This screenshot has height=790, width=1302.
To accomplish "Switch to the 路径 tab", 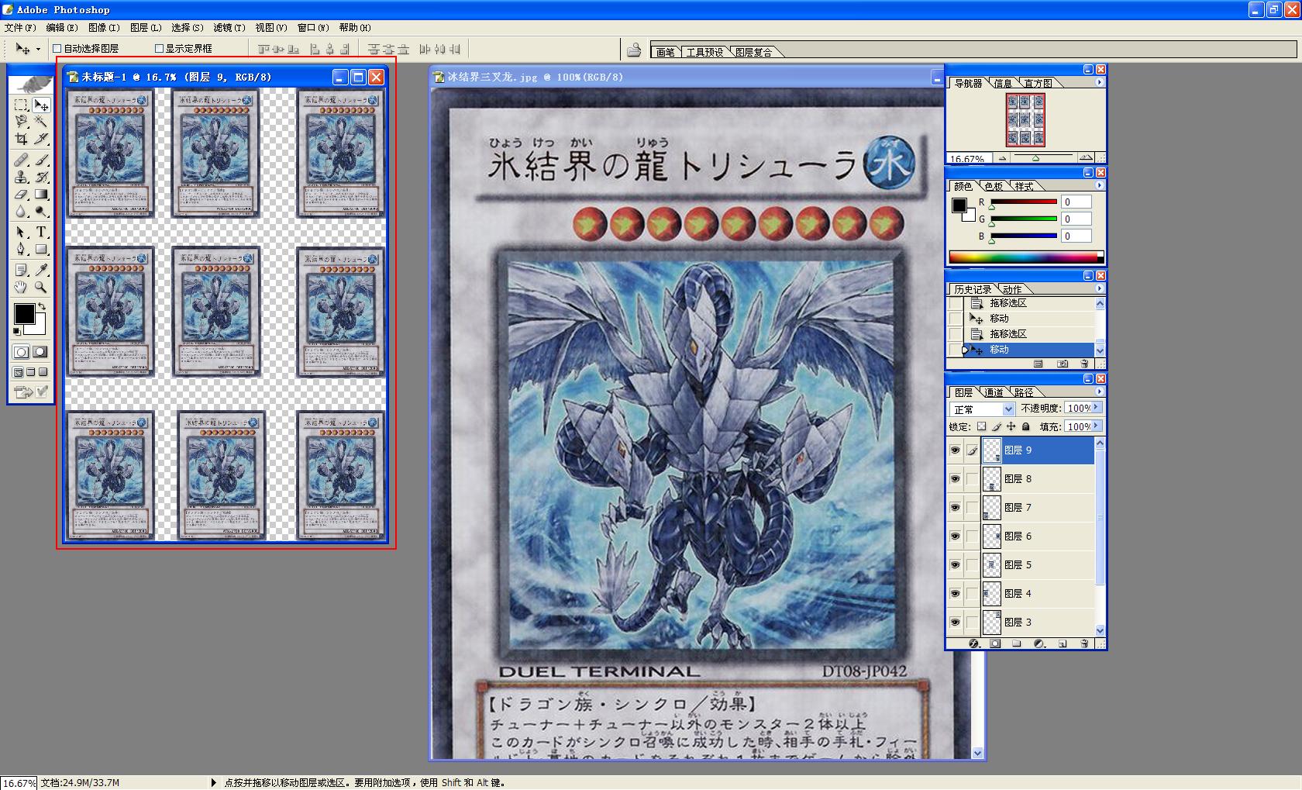I will click(1024, 392).
